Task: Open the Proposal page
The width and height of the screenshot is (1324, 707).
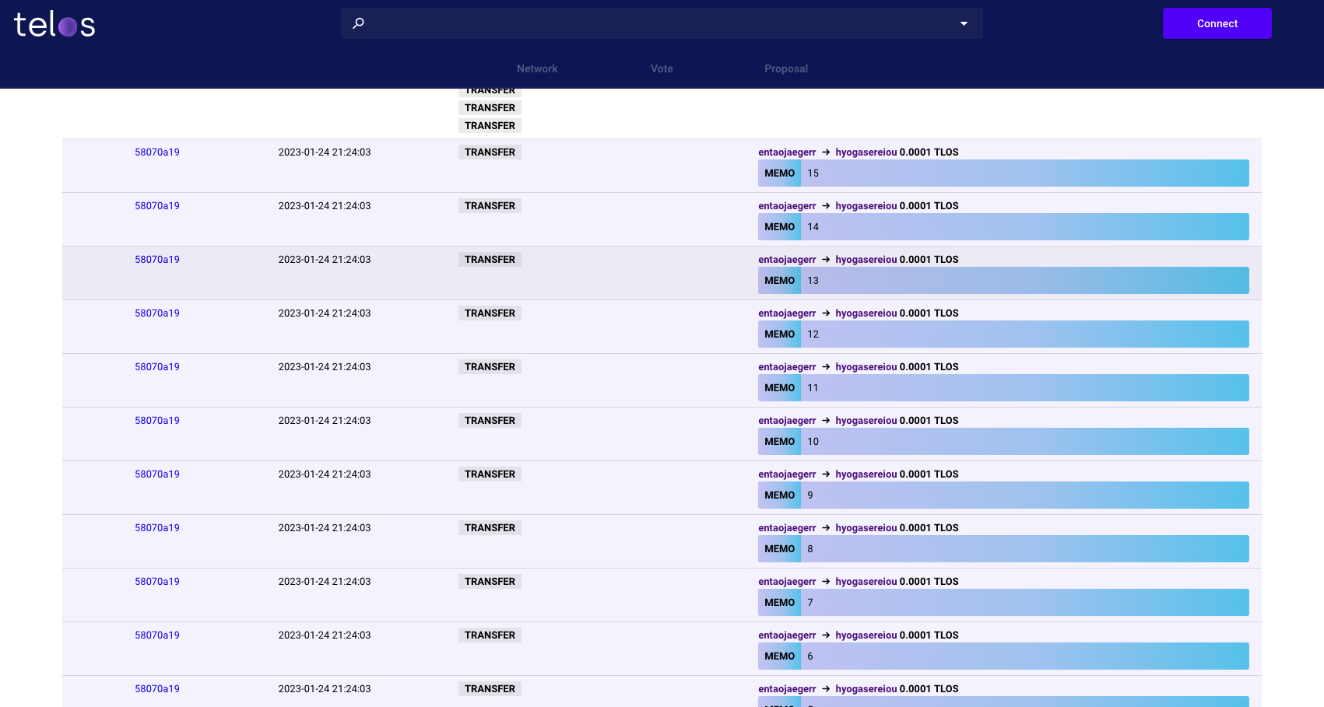Action: pos(785,68)
